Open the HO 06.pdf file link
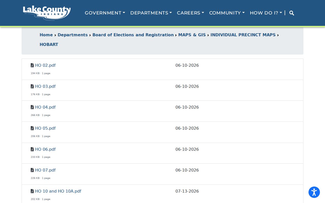325x203 pixels. (x=45, y=149)
